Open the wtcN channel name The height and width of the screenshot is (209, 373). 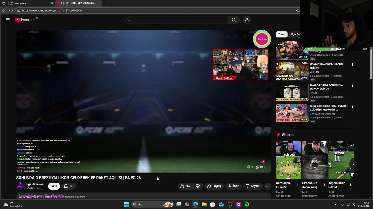[x=313, y=72]
